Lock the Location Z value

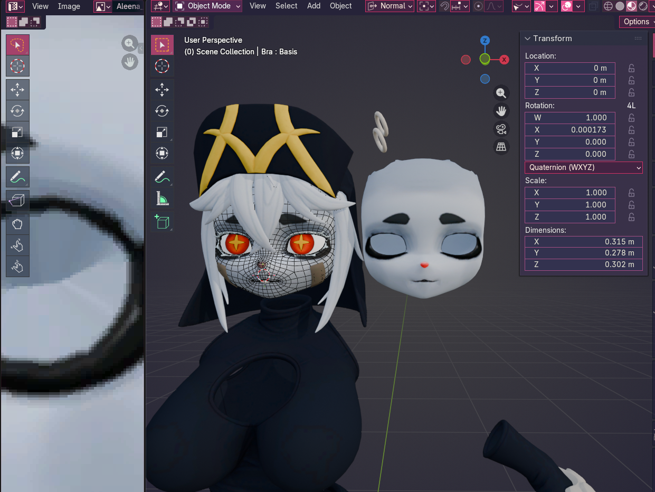coord(631,92)
